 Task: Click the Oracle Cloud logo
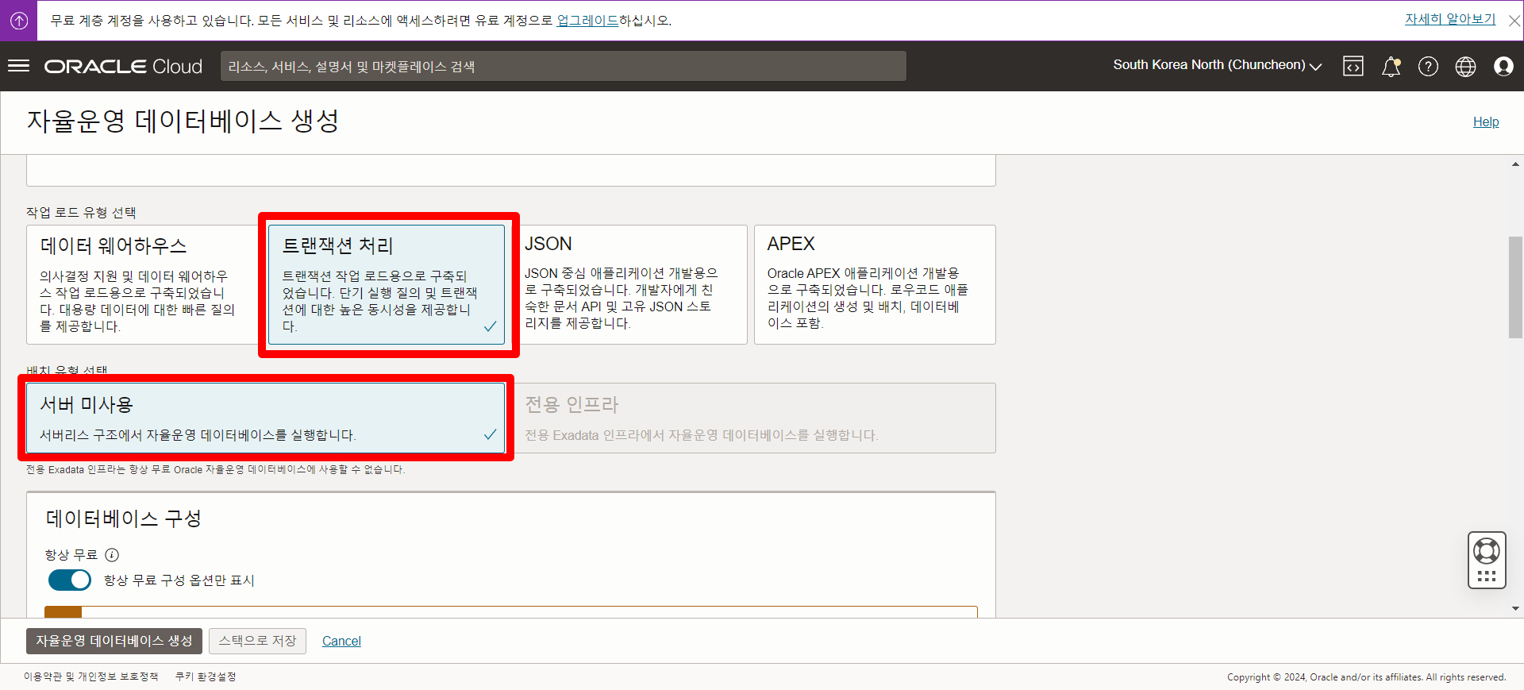coord(123,66)
